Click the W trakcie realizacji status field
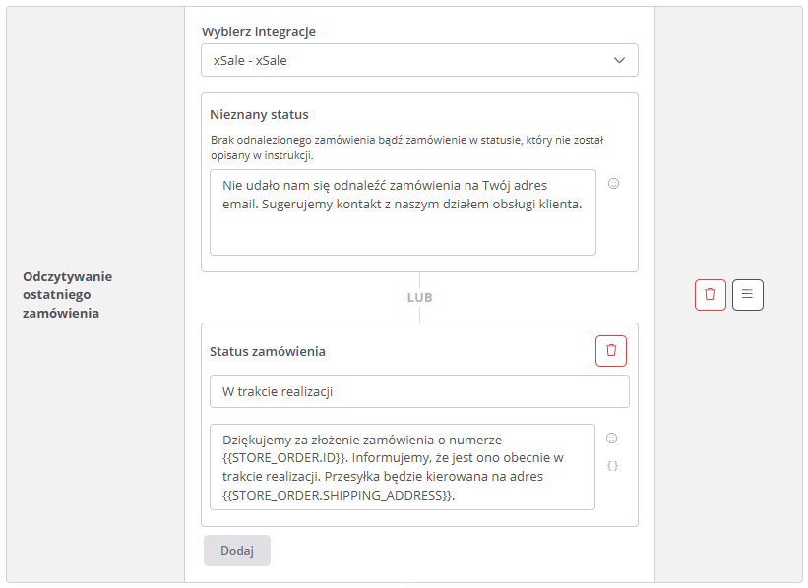808x588 pixels. coord(419,391)
